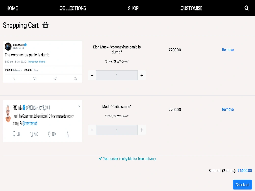Open PMO India tweet product thumbnail

pyautogui.click(x=42, y=121)
